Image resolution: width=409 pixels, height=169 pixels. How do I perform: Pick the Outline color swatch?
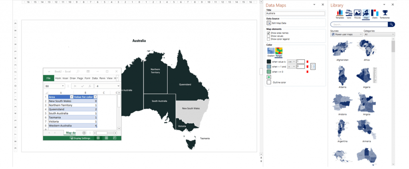(x=269, y=82)
